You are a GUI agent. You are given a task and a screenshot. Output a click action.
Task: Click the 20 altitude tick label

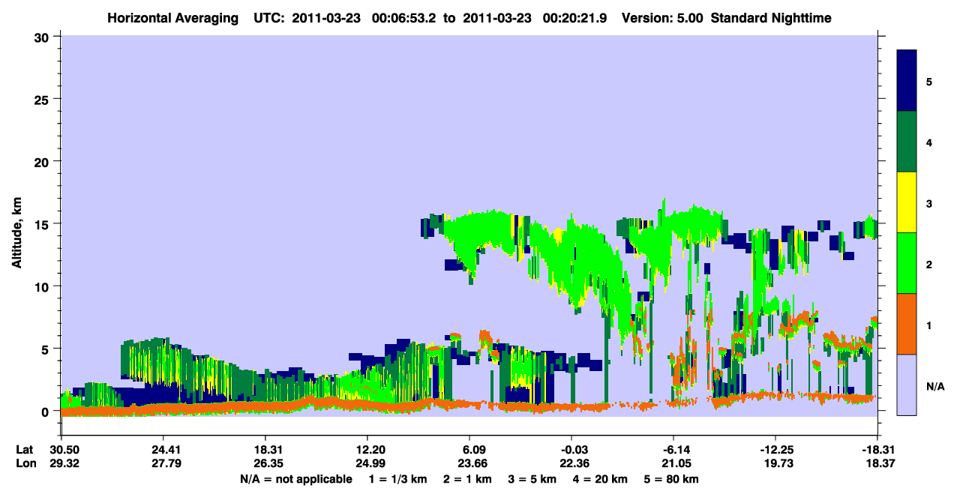tap(43, 161)
